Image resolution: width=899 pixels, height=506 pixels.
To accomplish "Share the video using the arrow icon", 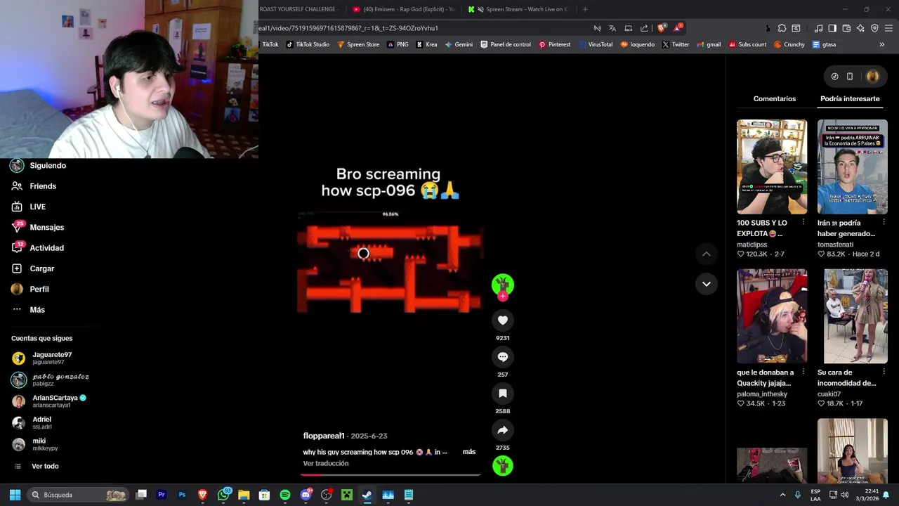I will pyautogui.click(x=502, y=430).
